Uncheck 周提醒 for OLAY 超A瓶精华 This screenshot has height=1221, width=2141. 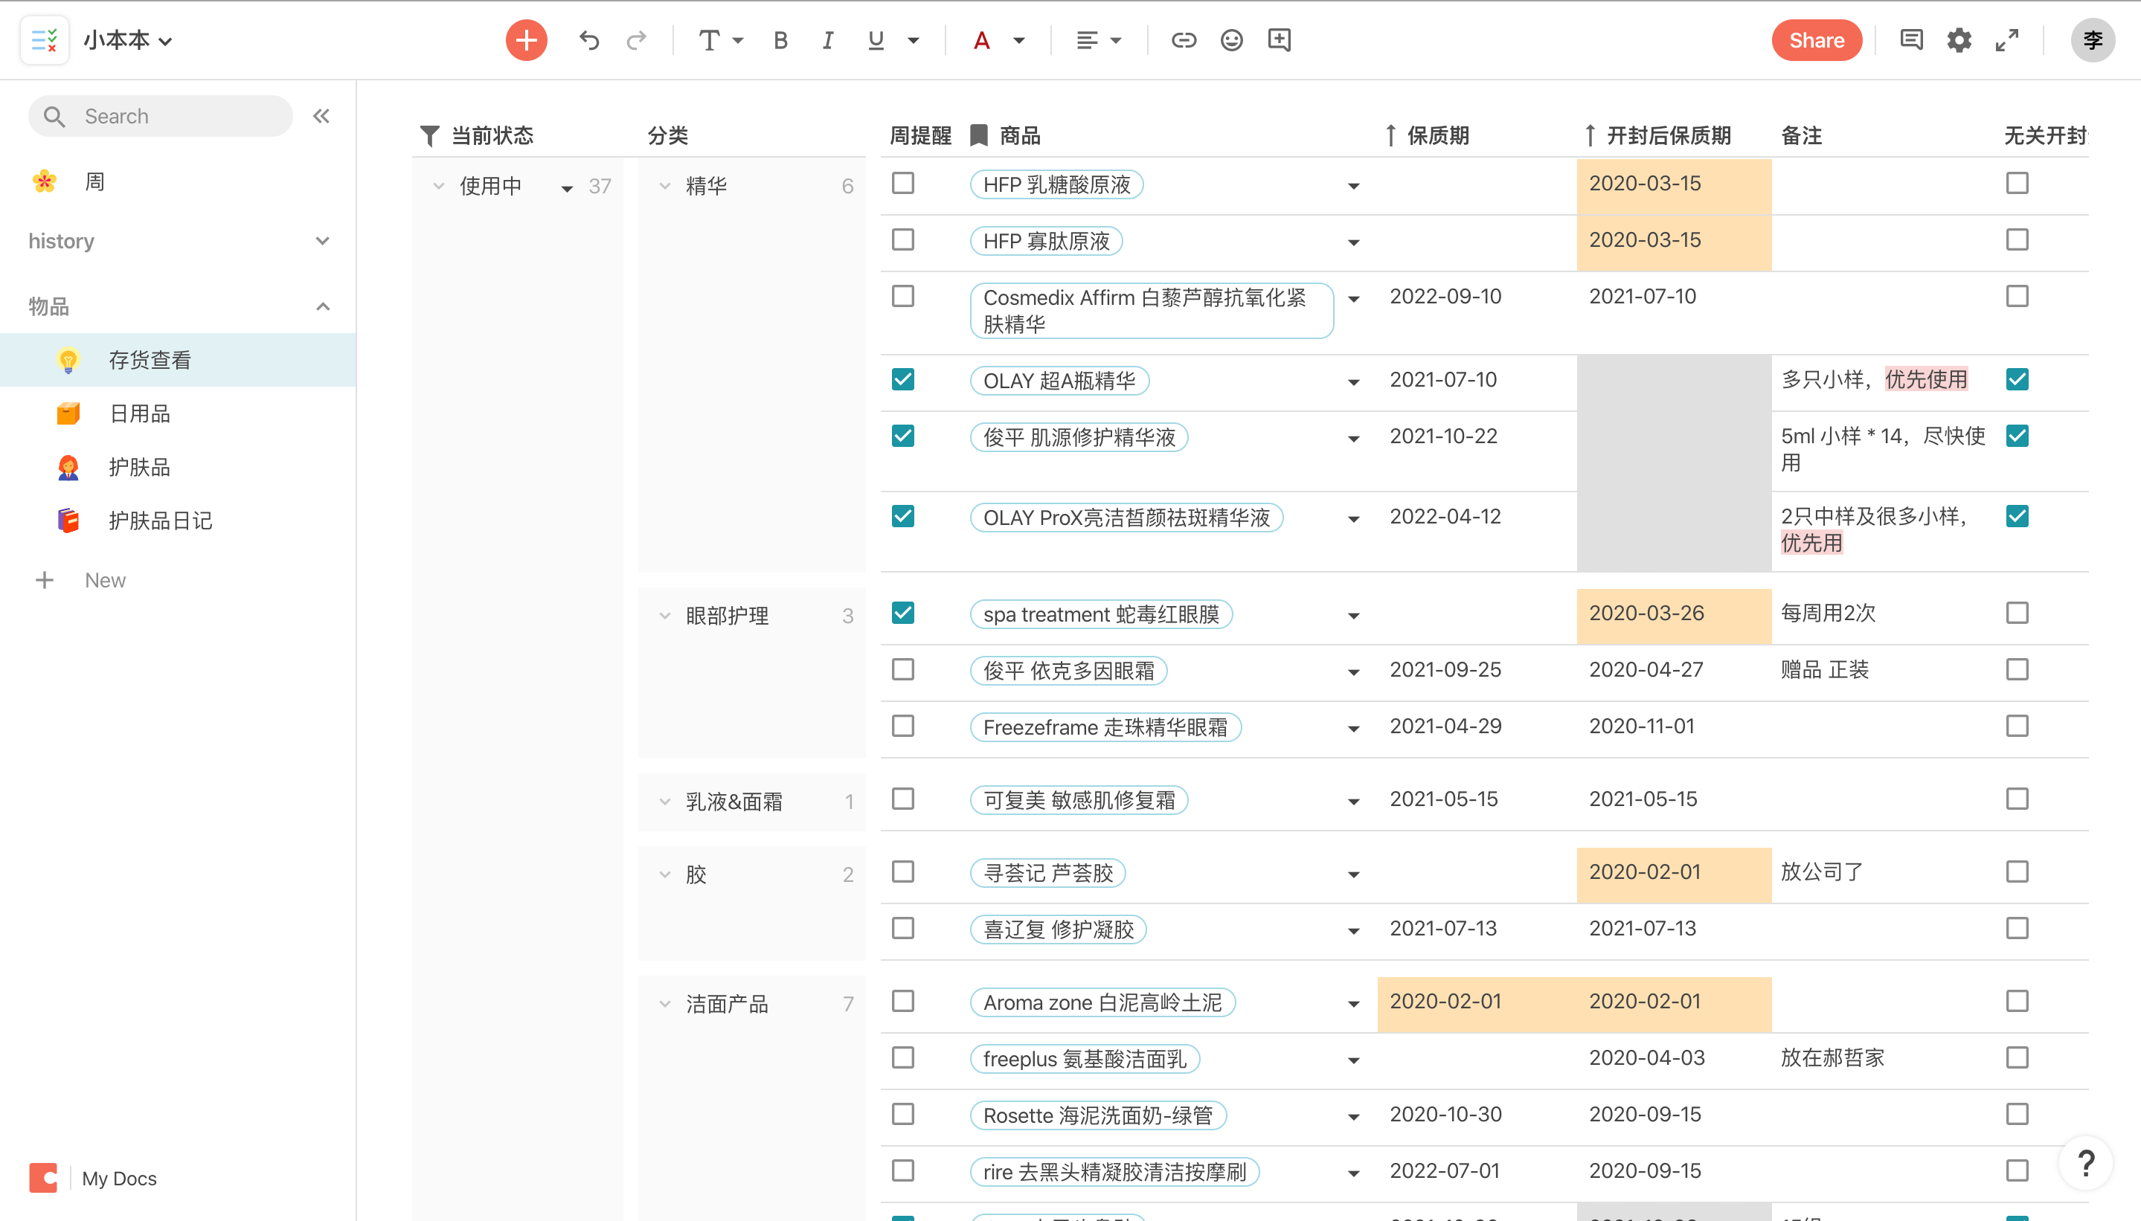click(x=902, y=379)
